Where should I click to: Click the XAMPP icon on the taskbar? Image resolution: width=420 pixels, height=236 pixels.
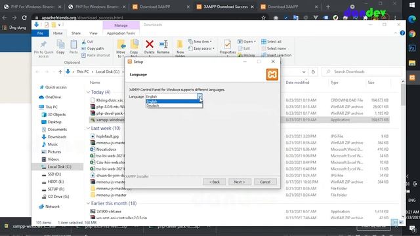412,77
